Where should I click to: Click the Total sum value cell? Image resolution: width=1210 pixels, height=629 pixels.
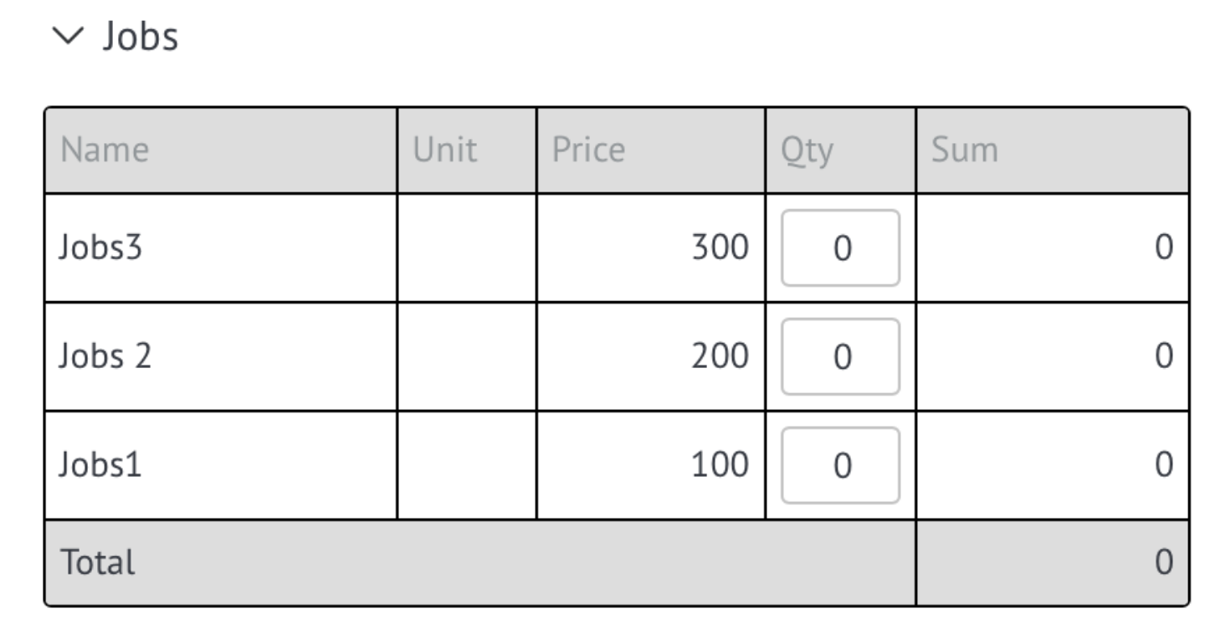(x=1053, y=563)
